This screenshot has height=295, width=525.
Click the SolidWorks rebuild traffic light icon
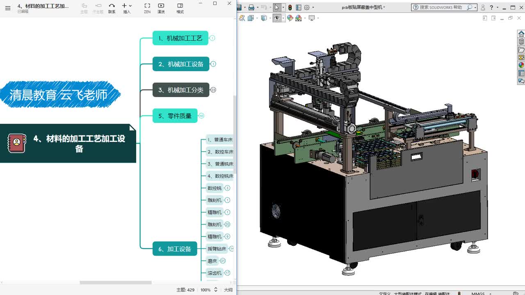coord(290,7)
